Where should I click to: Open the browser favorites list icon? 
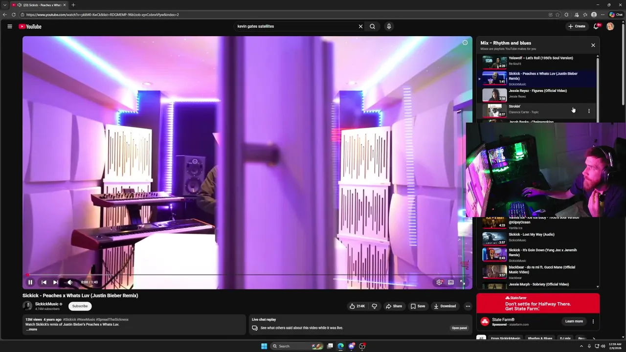(x=585, y=15)
